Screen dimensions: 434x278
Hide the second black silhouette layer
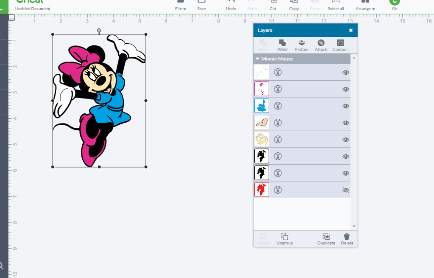pyautogui.click(x=346, y=173)
